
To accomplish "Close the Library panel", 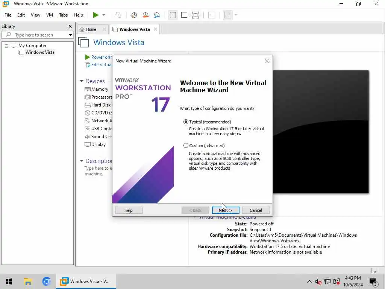I will (70, 26).
